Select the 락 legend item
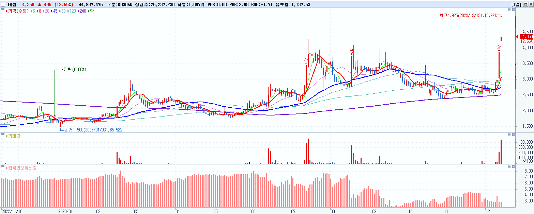This screenshot has width=534, height=214. (x=91, y=11)
